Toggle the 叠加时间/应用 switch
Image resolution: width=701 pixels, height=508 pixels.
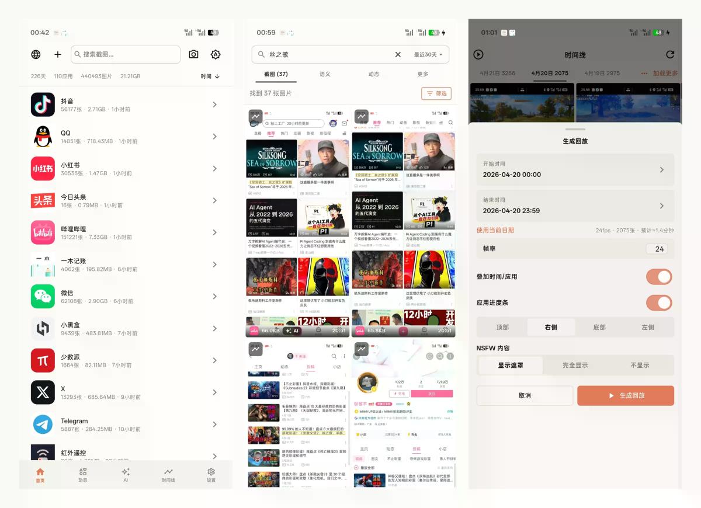pyautogui.click(x=659, y=277)
